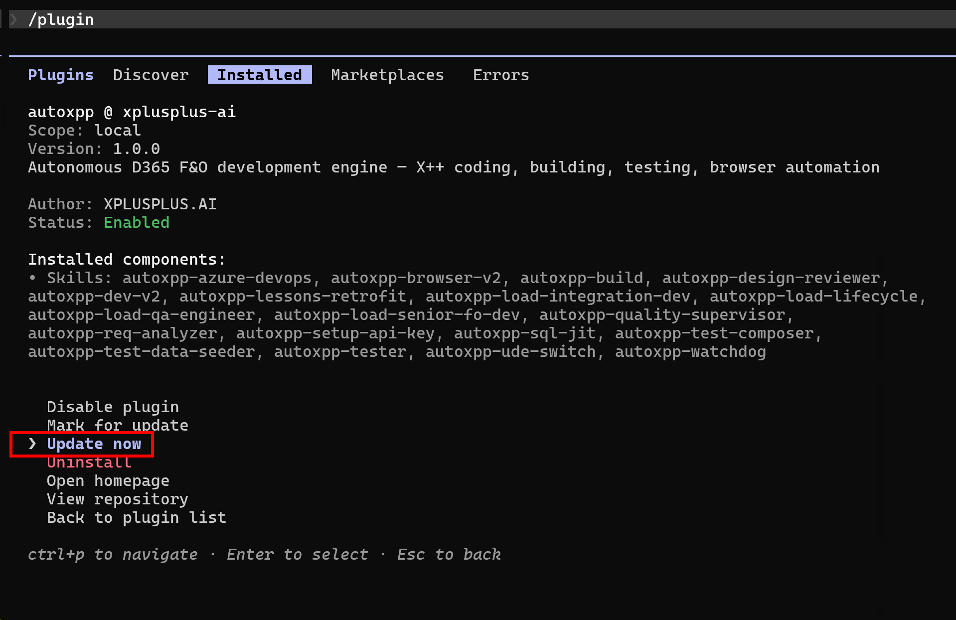Viewport: 956px width, 620px height.
Task: Click the ctrl+p to navigate hint
Action: point(113,554)
